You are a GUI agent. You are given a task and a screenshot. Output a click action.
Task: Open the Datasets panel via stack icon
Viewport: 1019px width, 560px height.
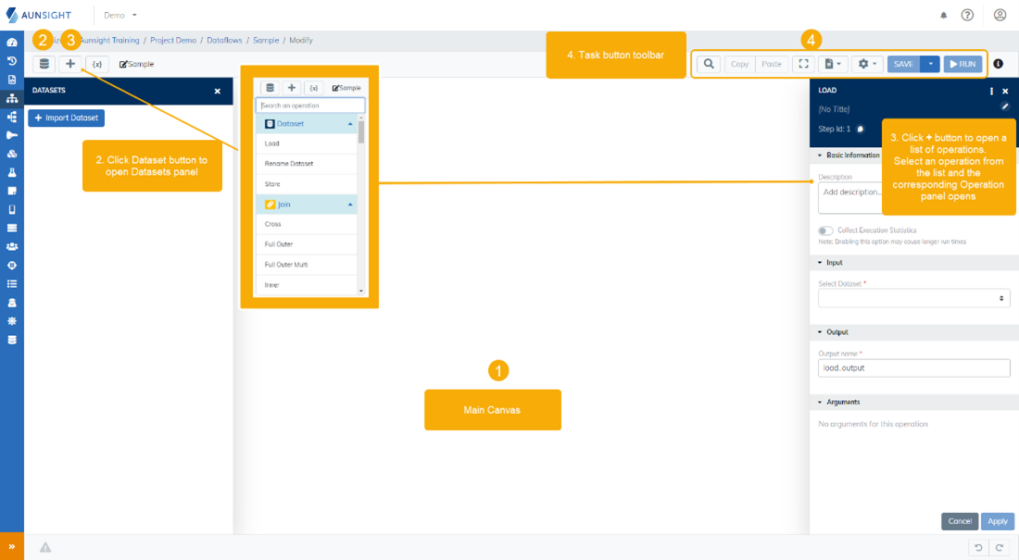pos(44,63)
